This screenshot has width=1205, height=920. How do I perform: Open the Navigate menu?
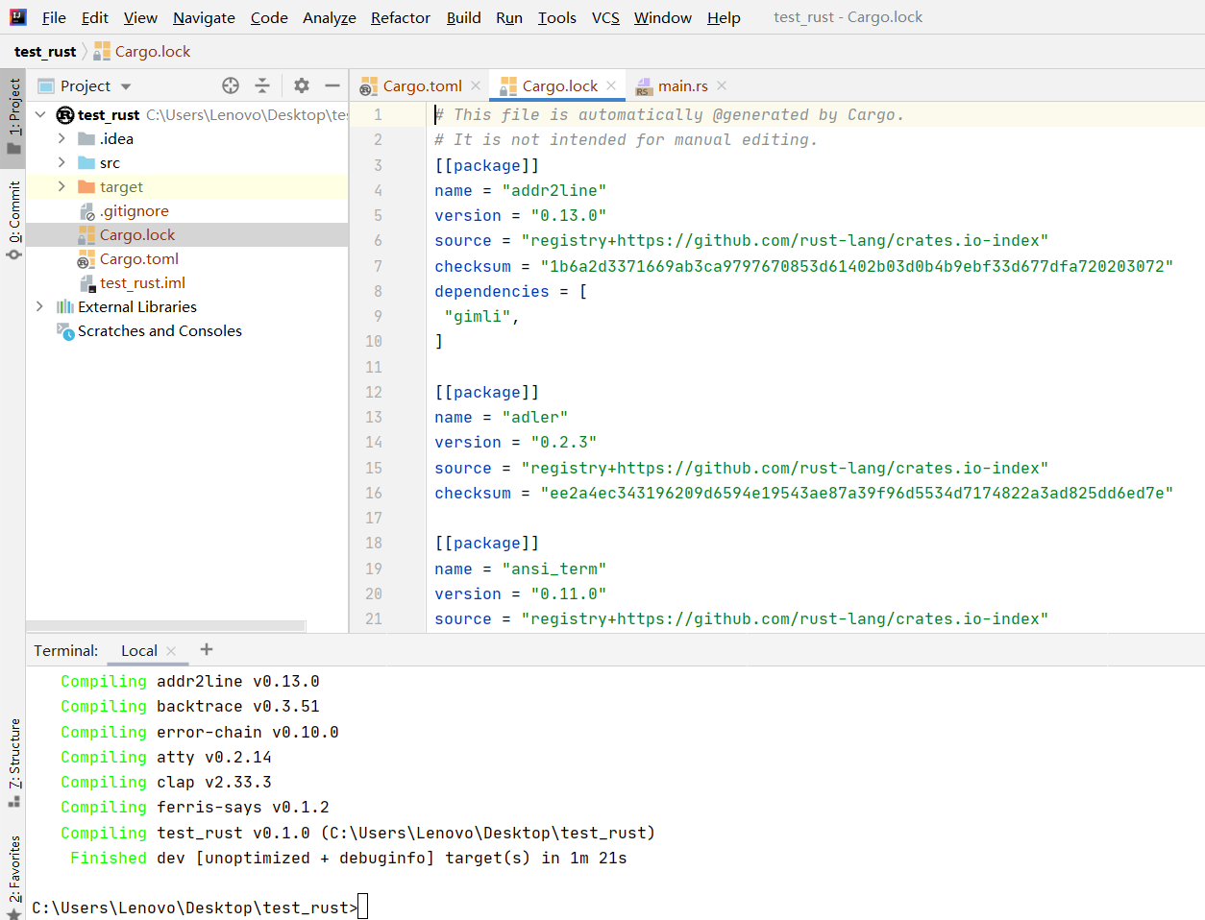[x=204, y=17]
